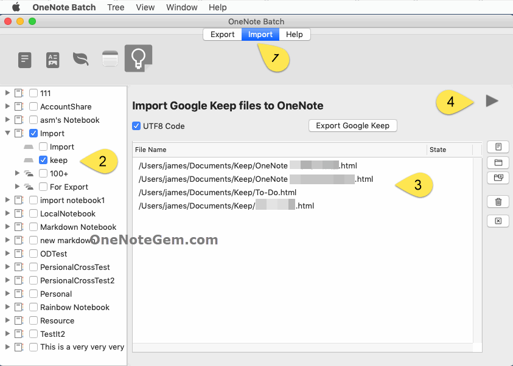Screen dimensions: 513x366
Task: Click the notebook icon beside Personal
Action: click(19, 294)
